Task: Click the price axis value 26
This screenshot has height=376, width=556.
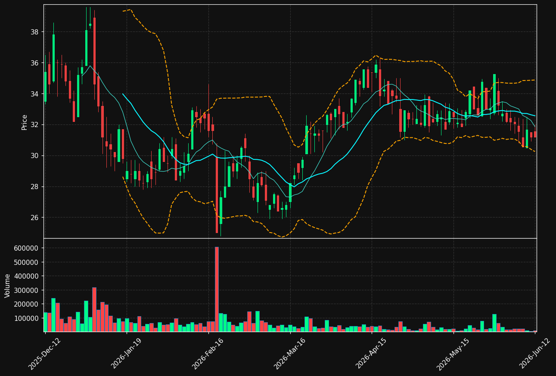Action: click(x=35, y=218)
